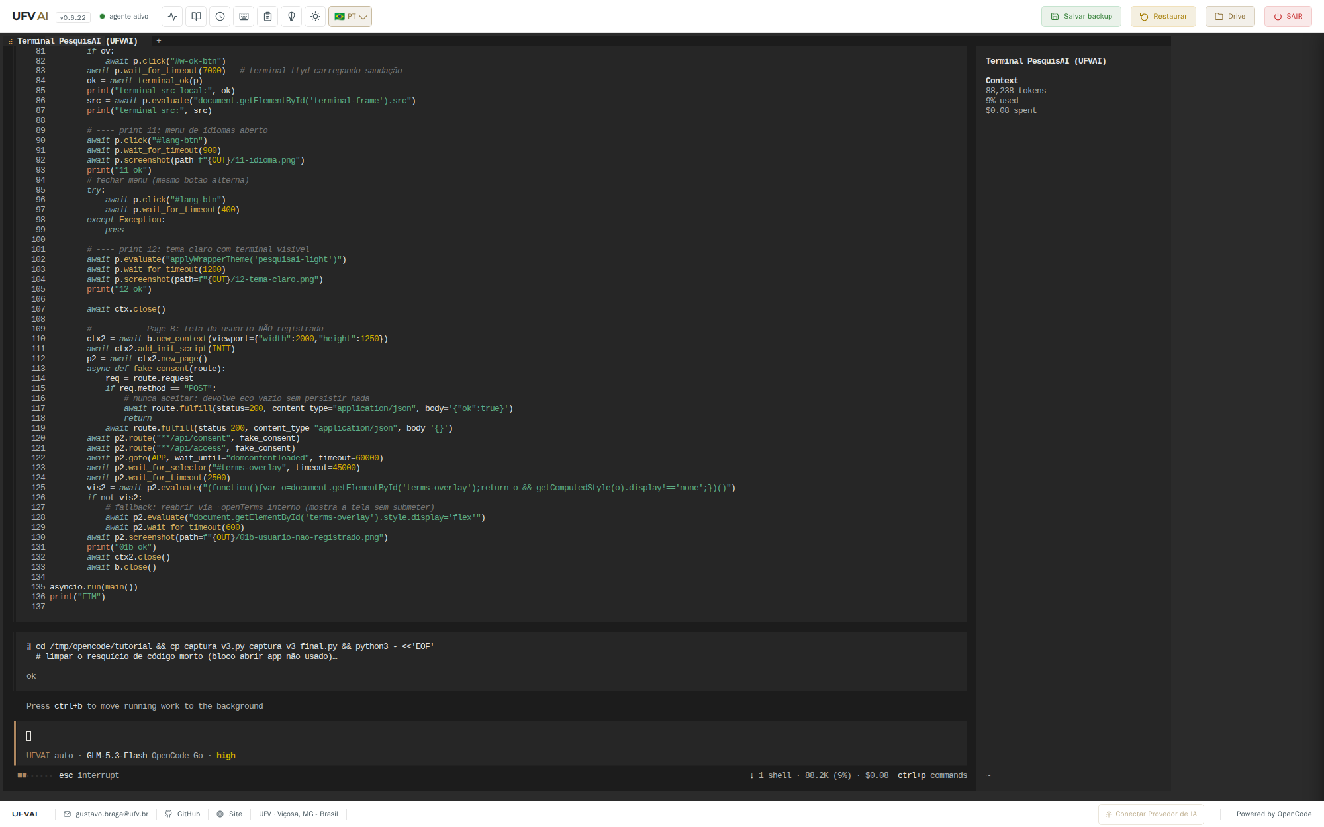1324x827 pixels.
Task: Click the '$0.08 spent' sidebar value
Action: (x=1011, y=110)
